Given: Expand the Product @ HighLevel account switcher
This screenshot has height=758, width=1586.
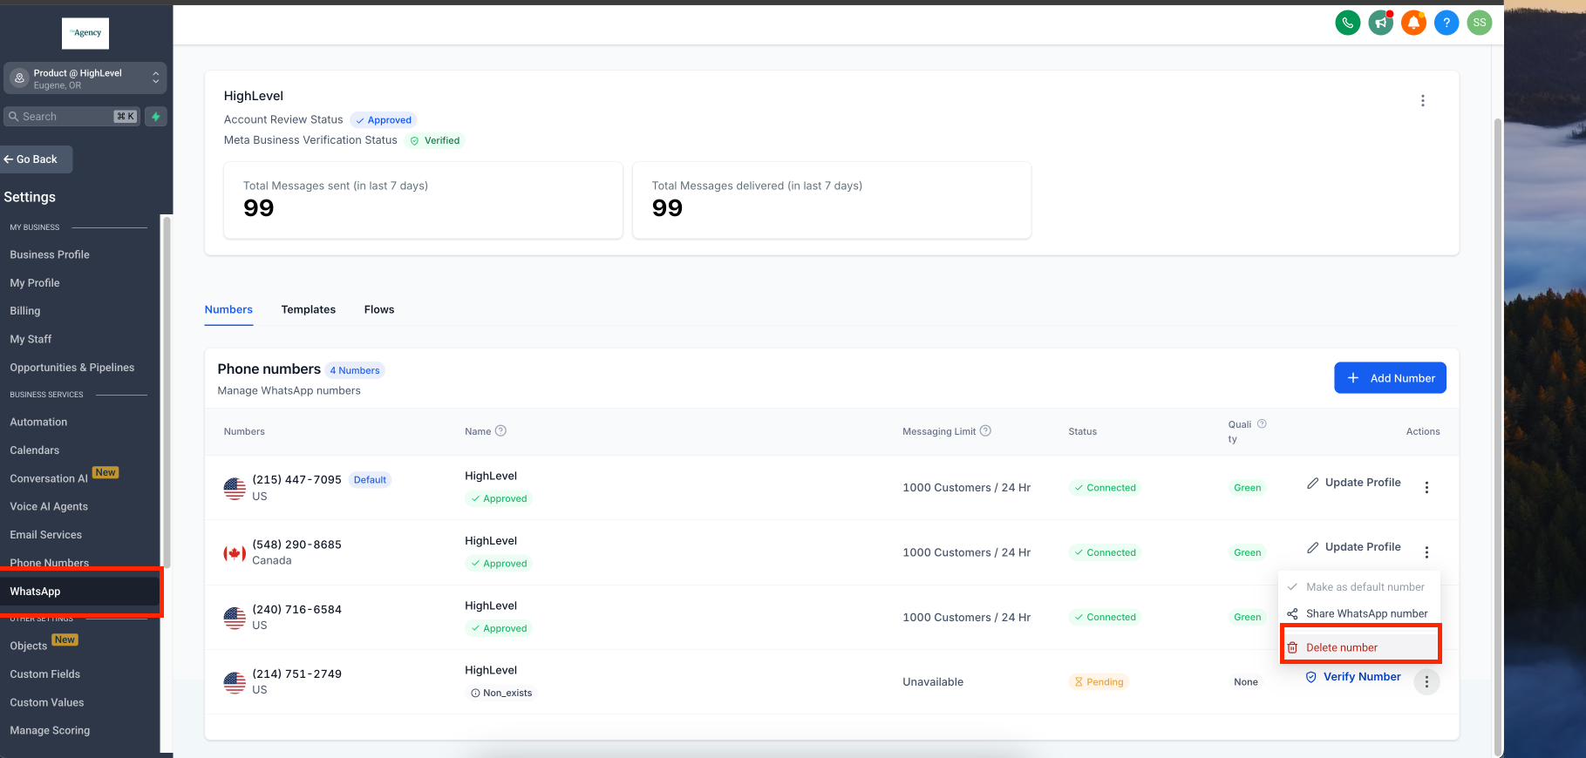Looking at the screenshot, I should point(85,78).
